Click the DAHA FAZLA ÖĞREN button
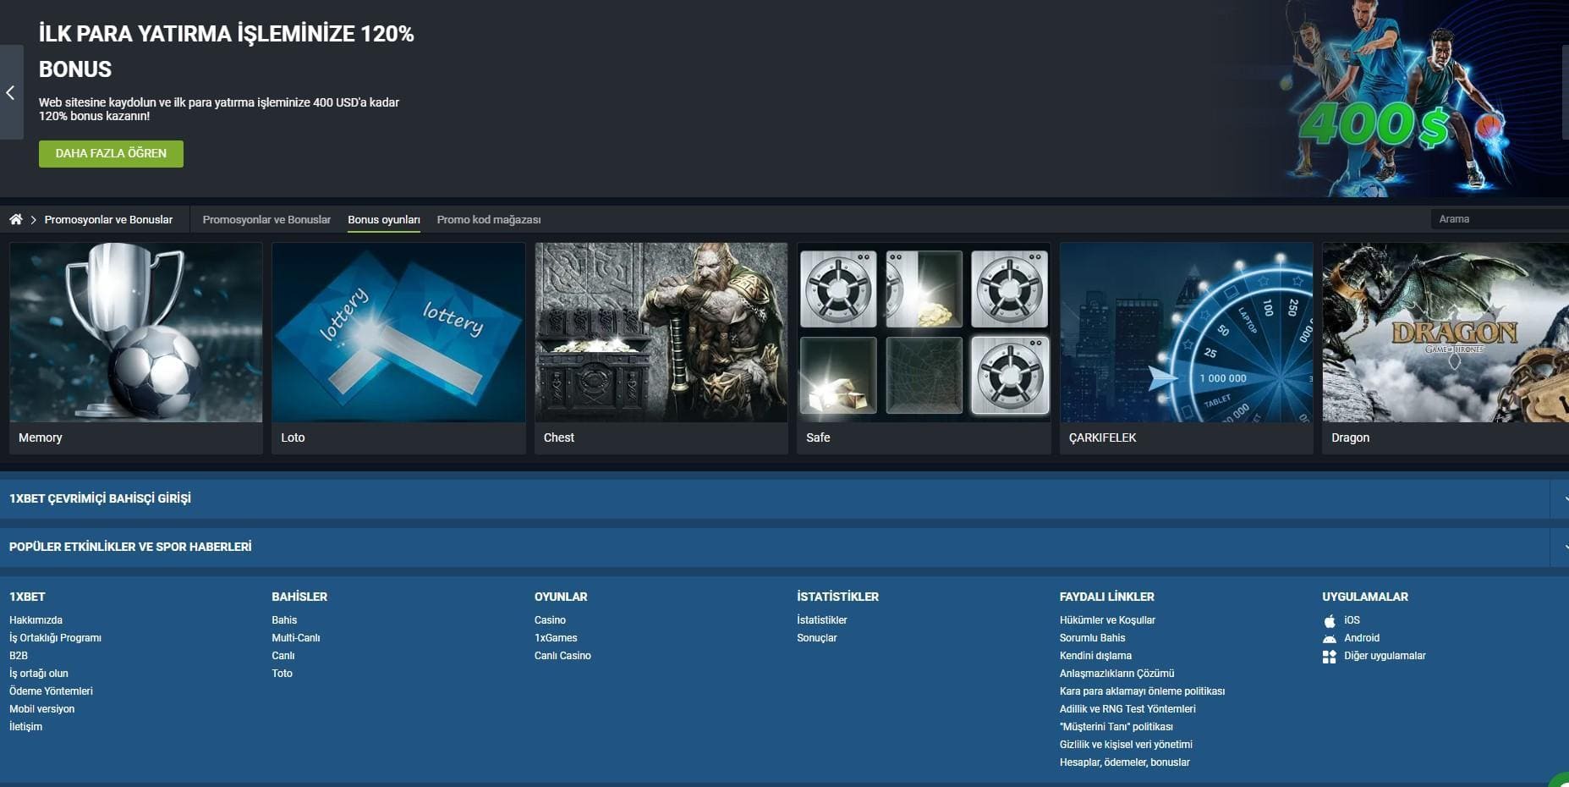The image size is (1569, 787). click(111, 153)
